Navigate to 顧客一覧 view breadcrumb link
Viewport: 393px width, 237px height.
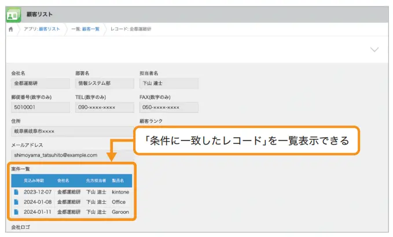[92, 29]
